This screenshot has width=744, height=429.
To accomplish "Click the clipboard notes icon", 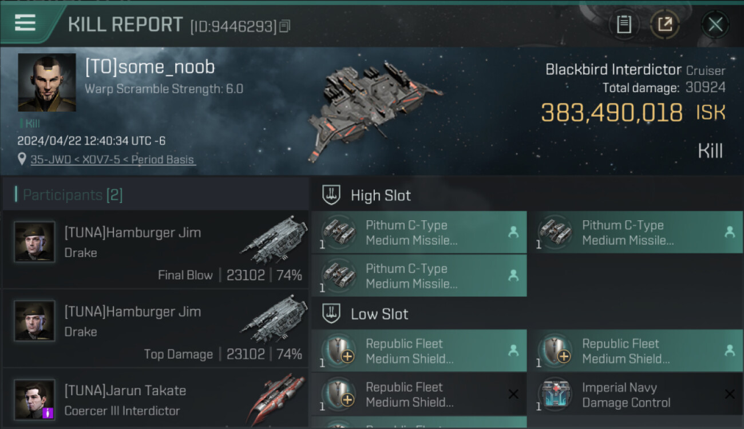I will 624,24.
